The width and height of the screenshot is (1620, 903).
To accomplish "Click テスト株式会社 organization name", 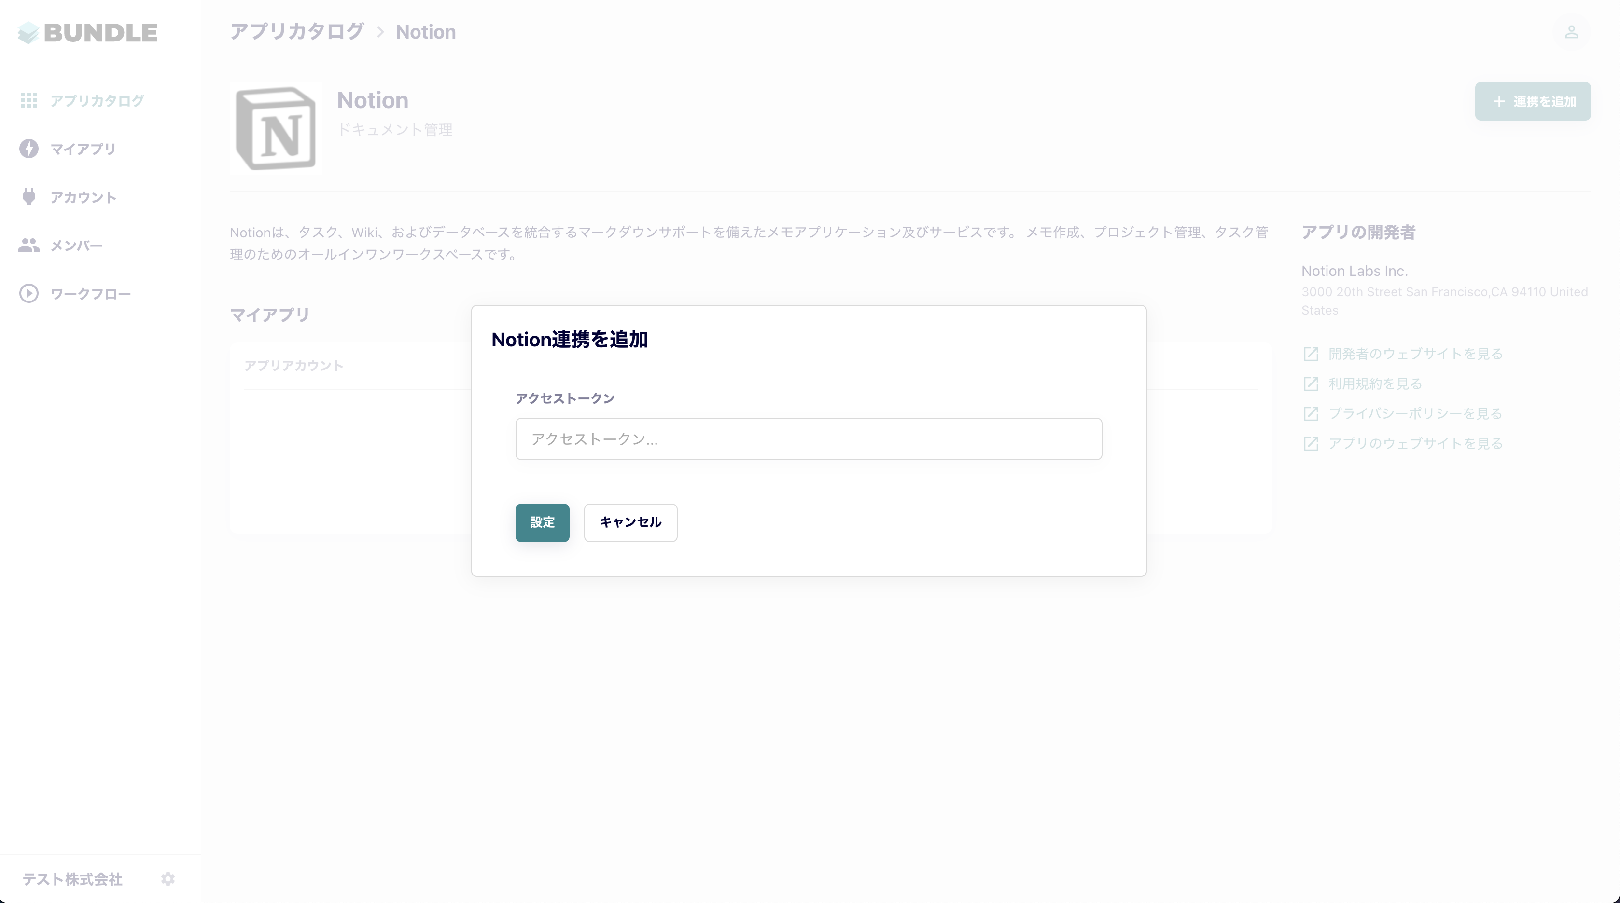I will [x=72, y=879].
